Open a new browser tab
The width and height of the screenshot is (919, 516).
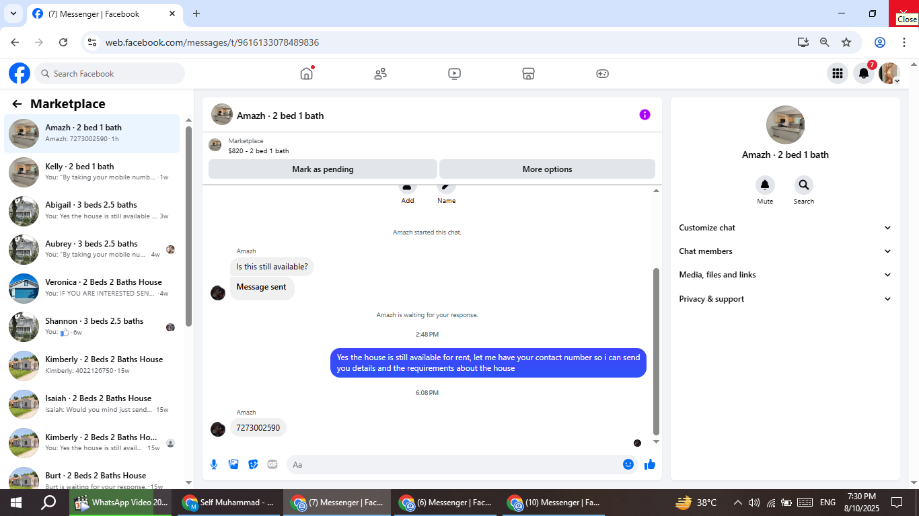(x=196, y=13)
